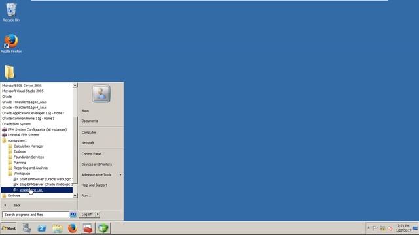Image resolution: width=419 pixels, height=235 pixels.
Task: Open the Asus user folder
Action: (x=85, y=110)
